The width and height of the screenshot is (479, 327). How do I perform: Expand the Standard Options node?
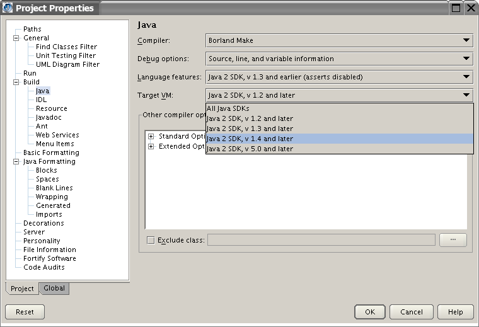point(151,137)
